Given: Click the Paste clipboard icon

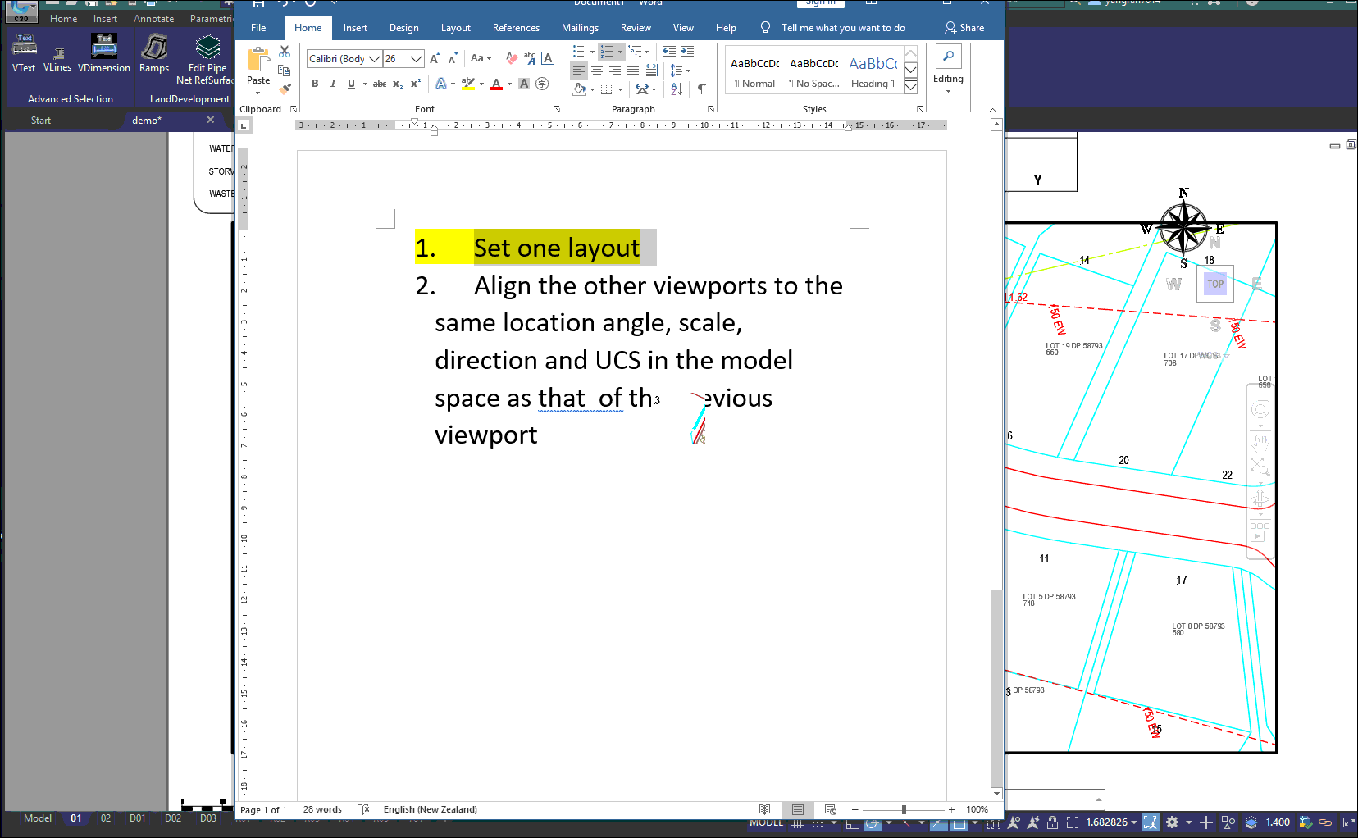Looking at the screenshot, I should pos(258,61).
